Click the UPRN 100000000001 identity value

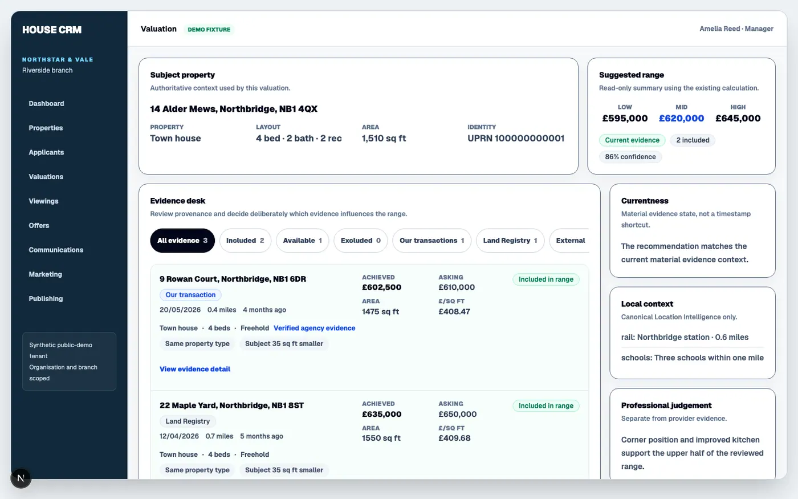pyautogui.click(x=516, y=139)
